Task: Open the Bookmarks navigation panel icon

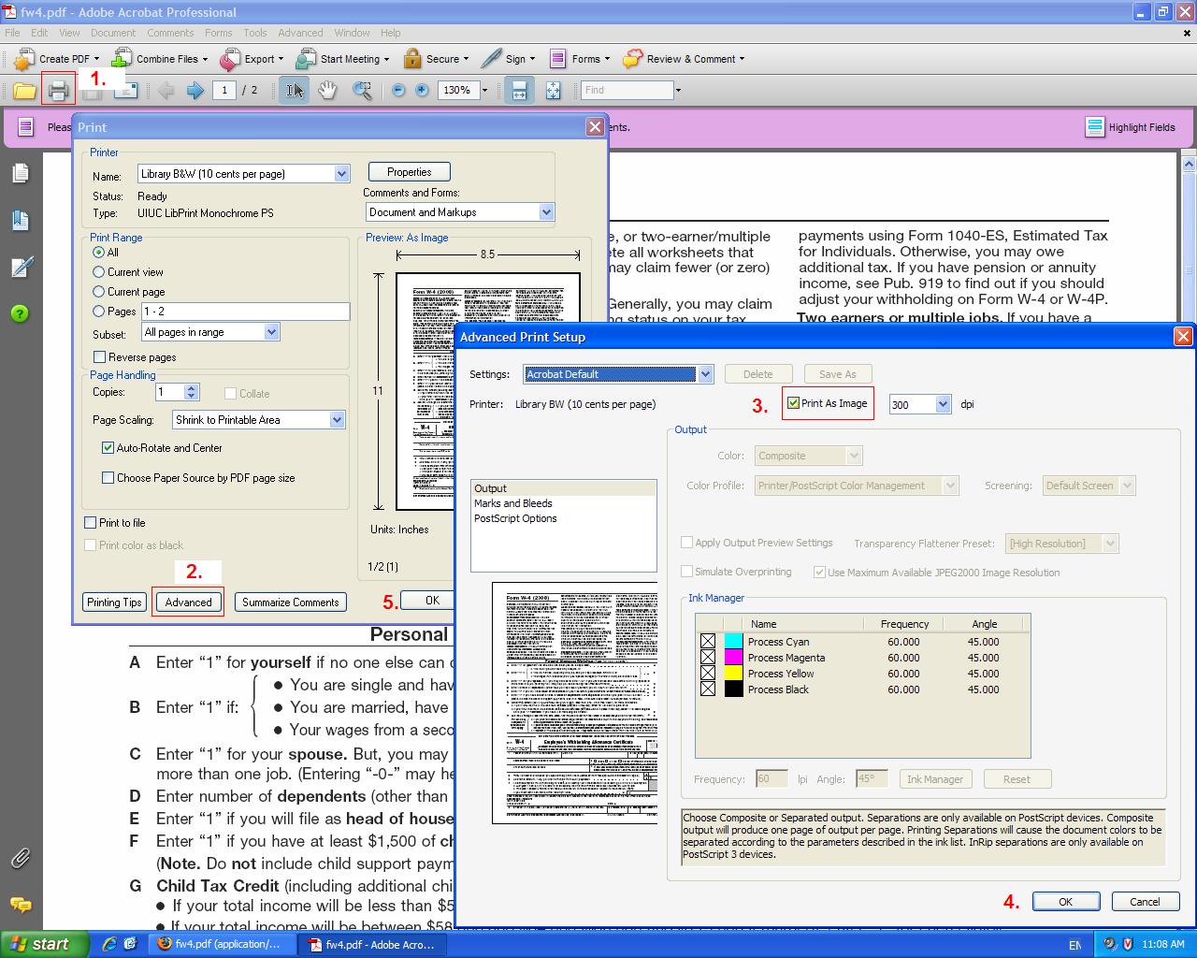Action: coord(21,220)
